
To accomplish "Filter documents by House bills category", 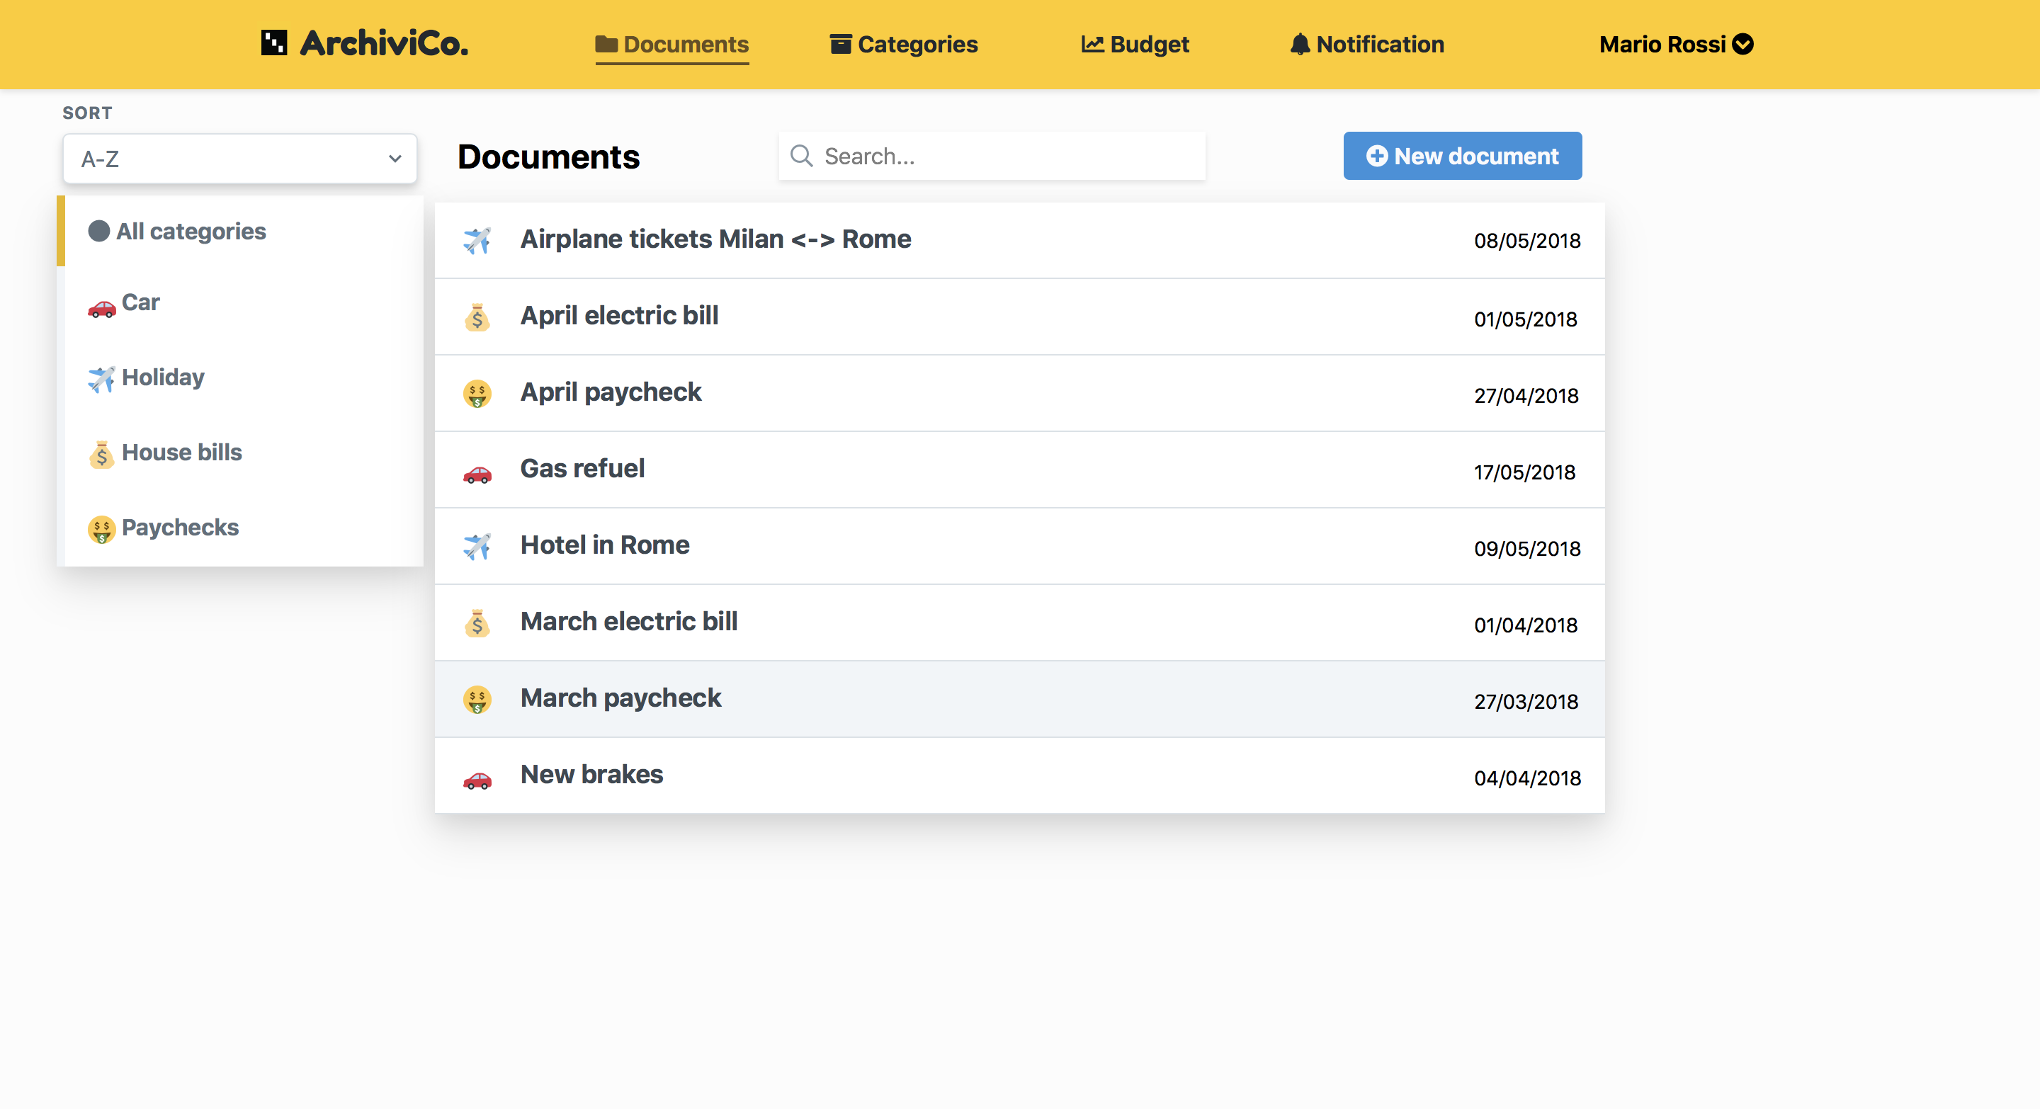I will coord(181,453).
